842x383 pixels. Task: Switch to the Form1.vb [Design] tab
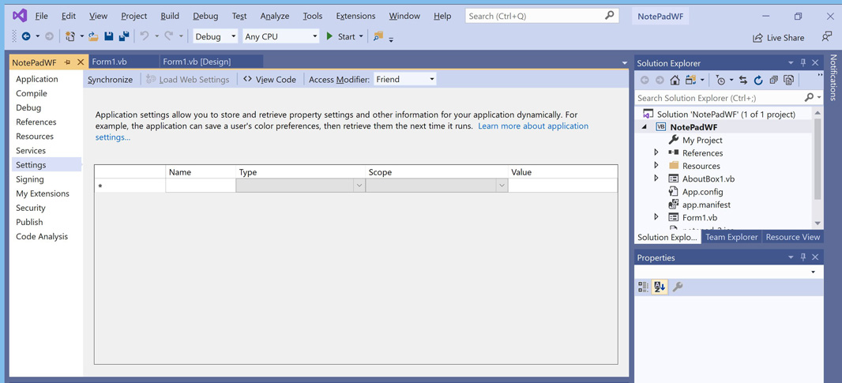click(x=197, y=62)
